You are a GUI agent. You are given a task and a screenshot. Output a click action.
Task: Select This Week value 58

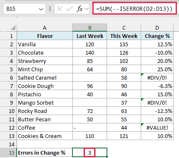[x=124, y=78]
